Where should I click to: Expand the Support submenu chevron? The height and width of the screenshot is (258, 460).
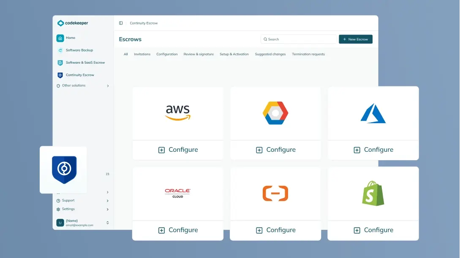click(x=108, y=201)
